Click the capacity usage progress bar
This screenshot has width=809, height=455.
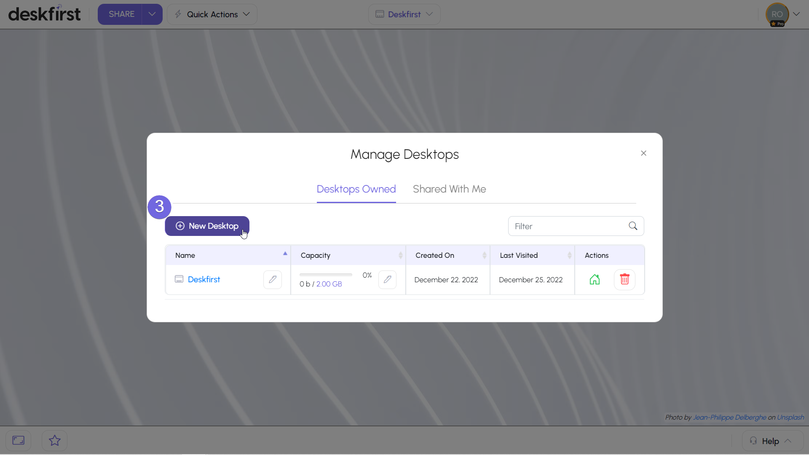[x=326, y=275]
